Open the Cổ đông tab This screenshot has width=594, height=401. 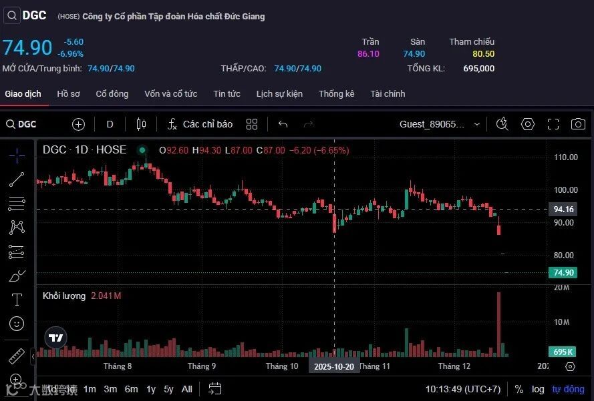(112, 94)
